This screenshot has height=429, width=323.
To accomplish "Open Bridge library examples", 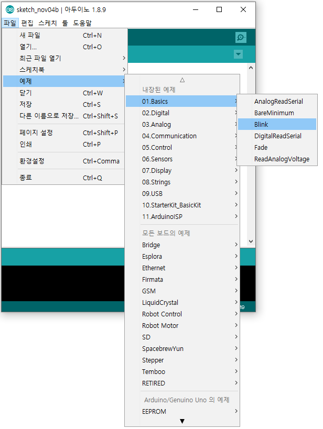I will (182, 245).
